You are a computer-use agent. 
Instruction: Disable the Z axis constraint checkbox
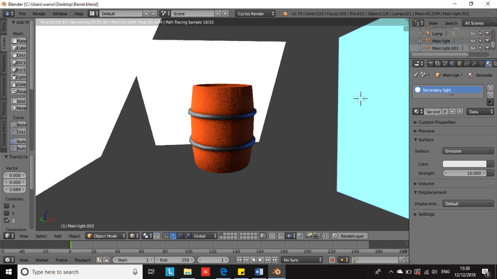tap(7, 220)
